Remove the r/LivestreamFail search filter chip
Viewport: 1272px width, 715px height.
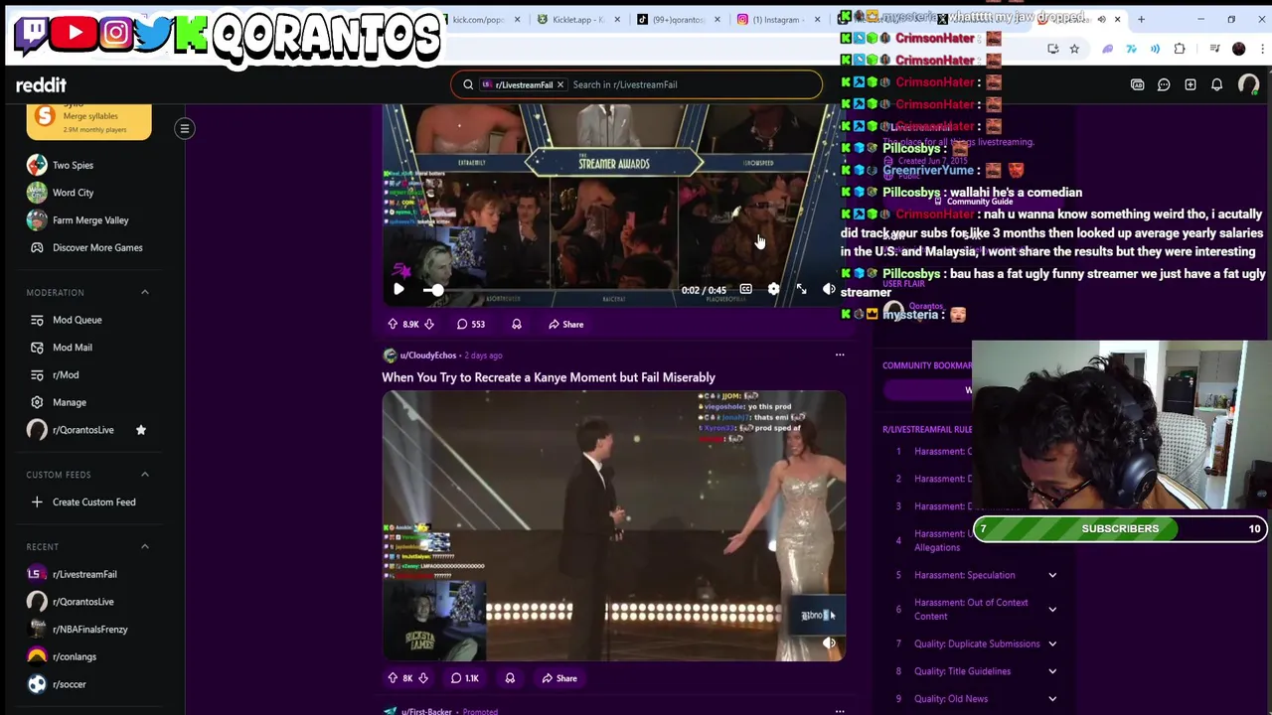coord(560,84)
